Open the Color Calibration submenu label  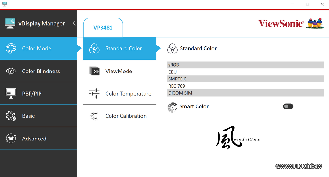[126, 116]
